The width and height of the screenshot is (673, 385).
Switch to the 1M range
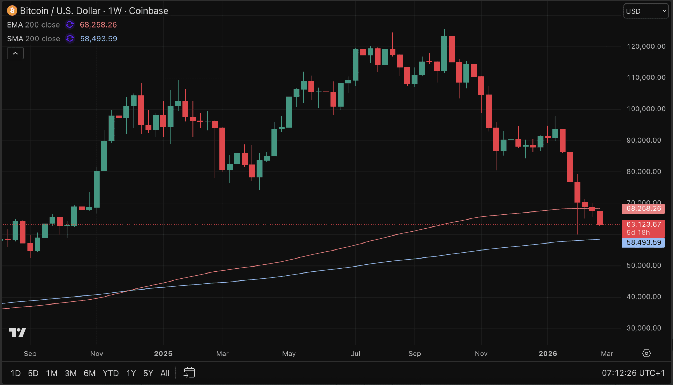tap(52, 373)
